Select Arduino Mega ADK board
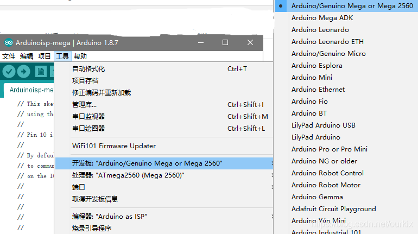418x234 pixels. pos(346,18)
